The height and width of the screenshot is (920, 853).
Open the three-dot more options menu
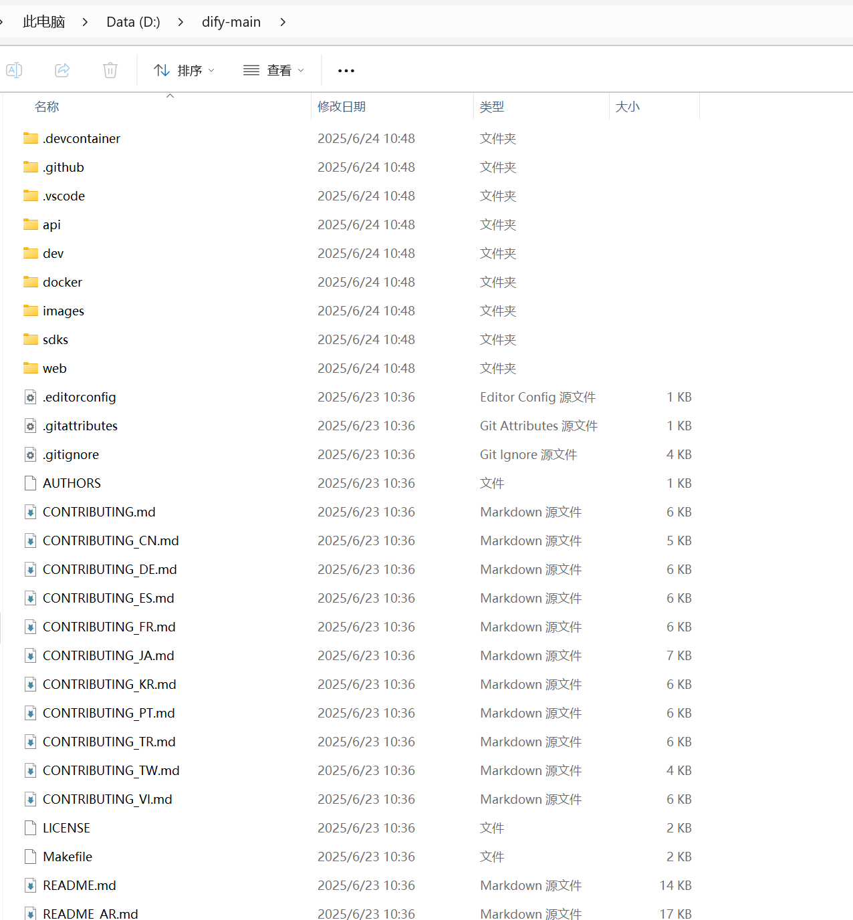tap(346, 70)
